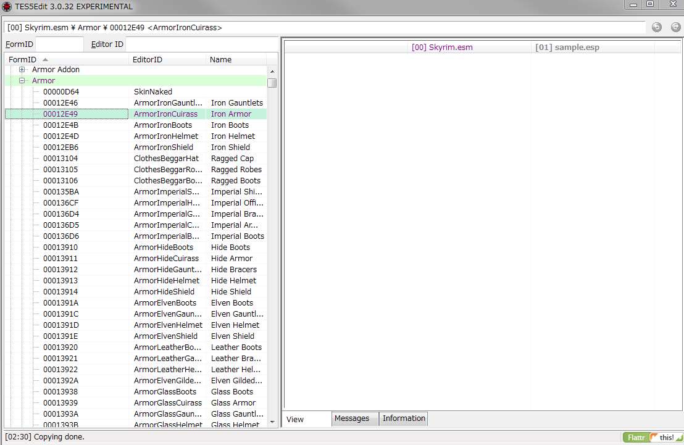Click the record path address bar

coord(325,28)
